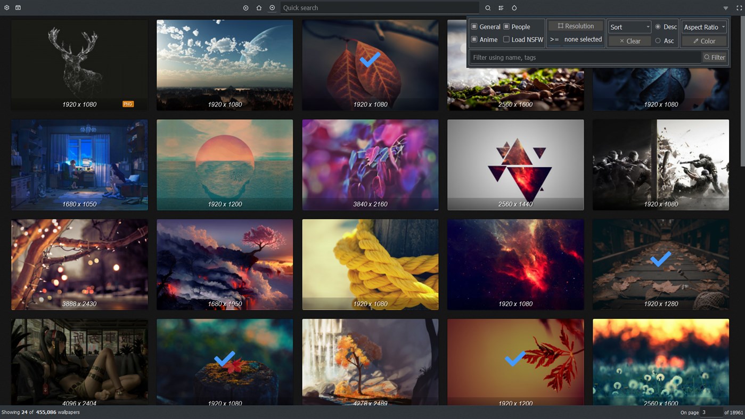The width and height of the screenshot is (745, 419).
Task: Open the tags list icon near the search bar
Action: coord(501,7)
